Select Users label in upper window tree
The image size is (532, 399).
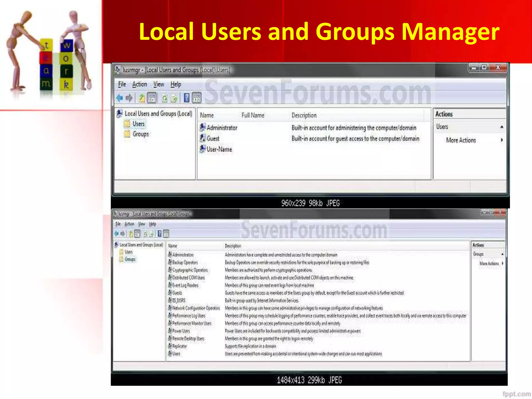click(138, 124)
